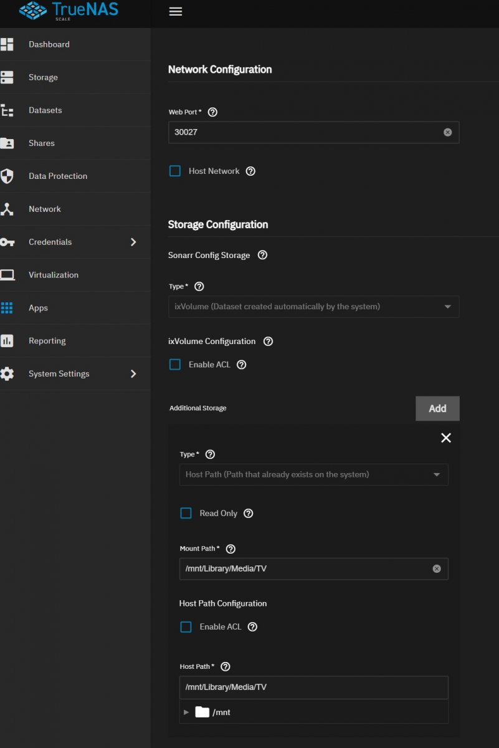
Task: Click the Apps grid icon
Action: pos(7,308)
